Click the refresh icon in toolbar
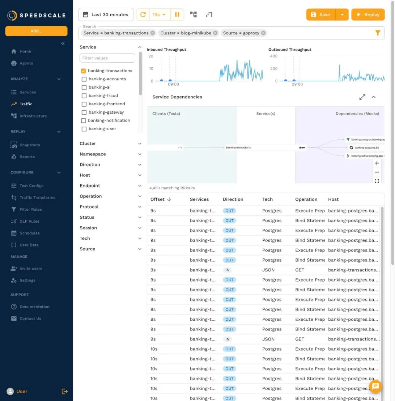Image resolution: width=395 pixels, height=401 pixels. pos(143,14)
